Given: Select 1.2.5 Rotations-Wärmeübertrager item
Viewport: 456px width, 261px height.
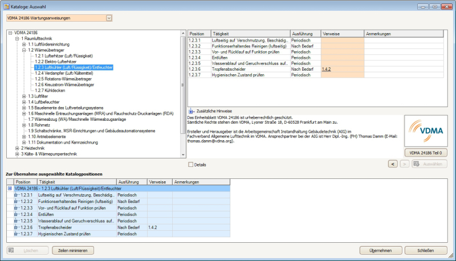Looking at the screenshot, I should tap(63, 79).
